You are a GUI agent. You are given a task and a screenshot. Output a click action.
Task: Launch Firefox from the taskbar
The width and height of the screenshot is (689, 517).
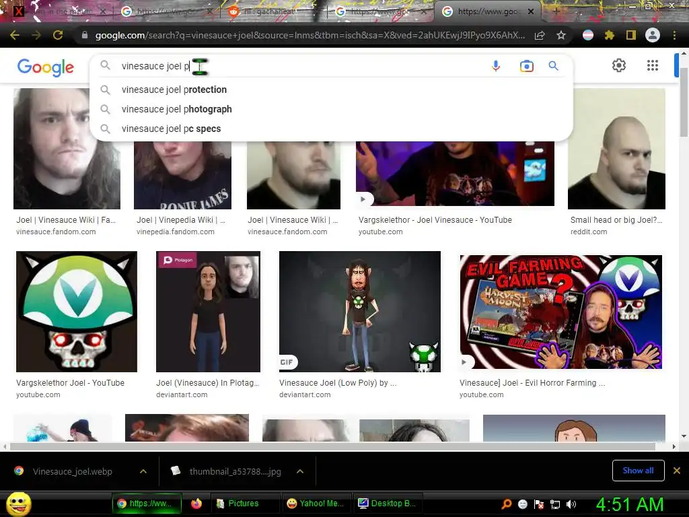(x=196, y=504)
